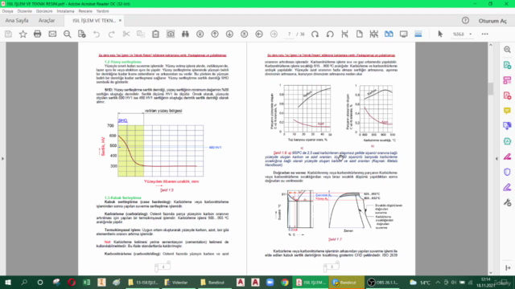Go to the previous view with the left arrow
Image resolution: width=515 pixels, height=289 pixels.
259,34
